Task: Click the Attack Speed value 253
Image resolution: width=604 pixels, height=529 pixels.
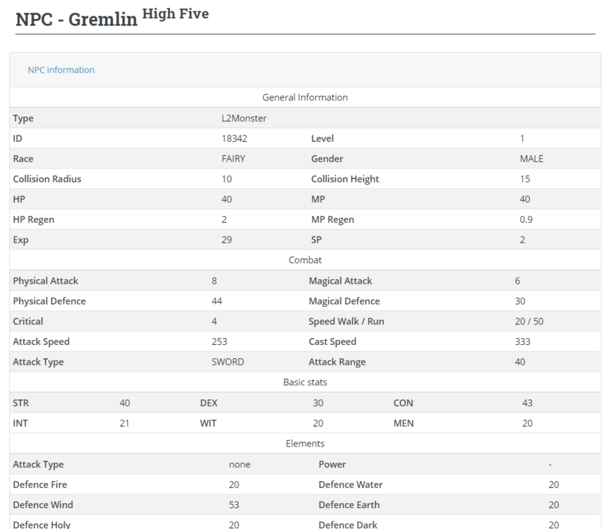Action: point(219,341)
